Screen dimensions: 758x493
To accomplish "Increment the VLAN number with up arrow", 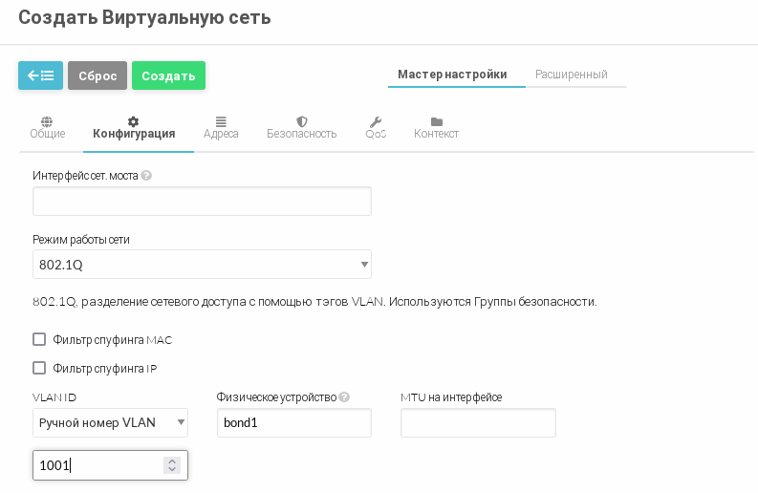I will coord(172,461).
